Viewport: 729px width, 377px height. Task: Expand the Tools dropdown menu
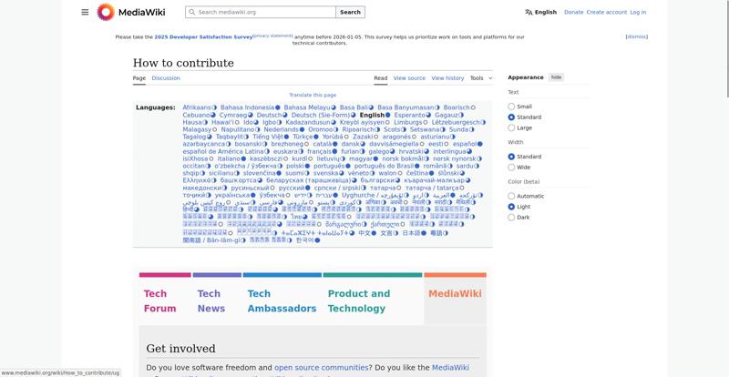tap(480, 78)
